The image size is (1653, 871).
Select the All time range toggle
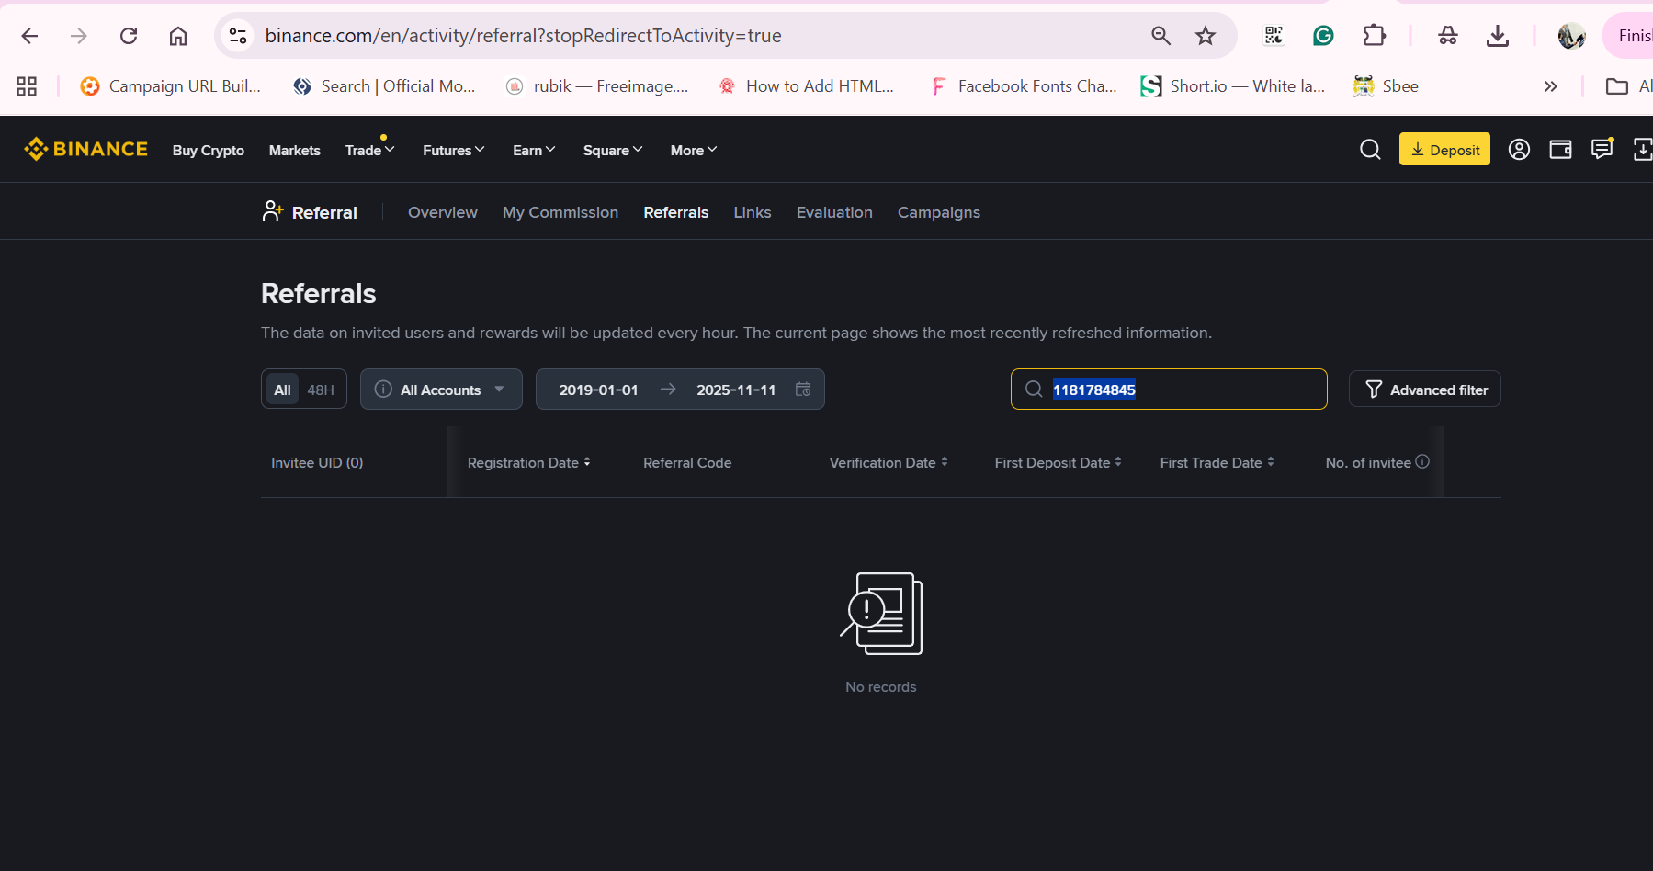coord(282,390)
